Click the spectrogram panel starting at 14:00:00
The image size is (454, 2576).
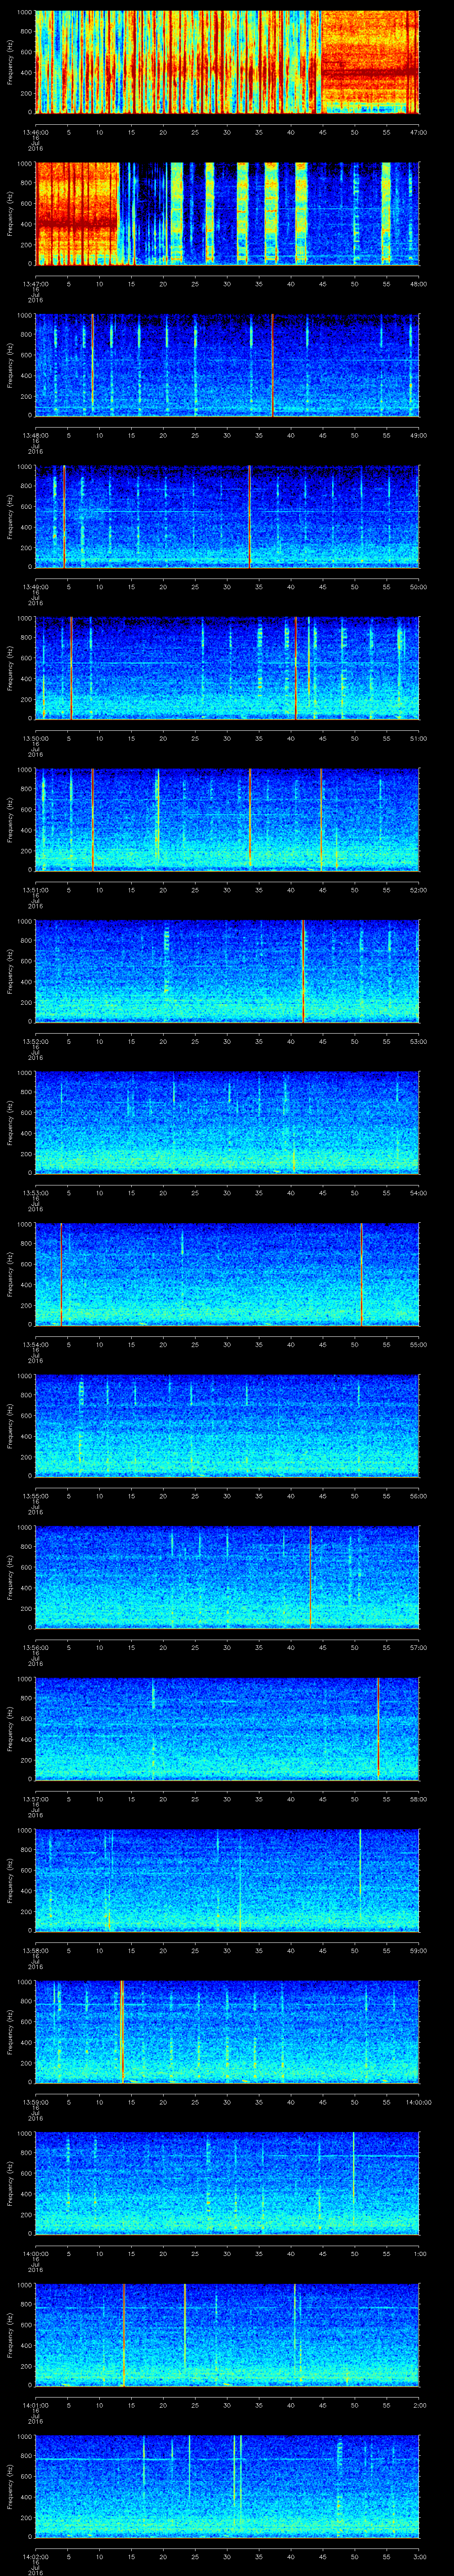(227, 2183)
